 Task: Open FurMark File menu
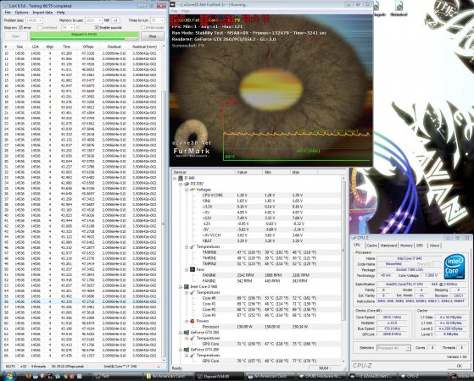pos(175,11)
